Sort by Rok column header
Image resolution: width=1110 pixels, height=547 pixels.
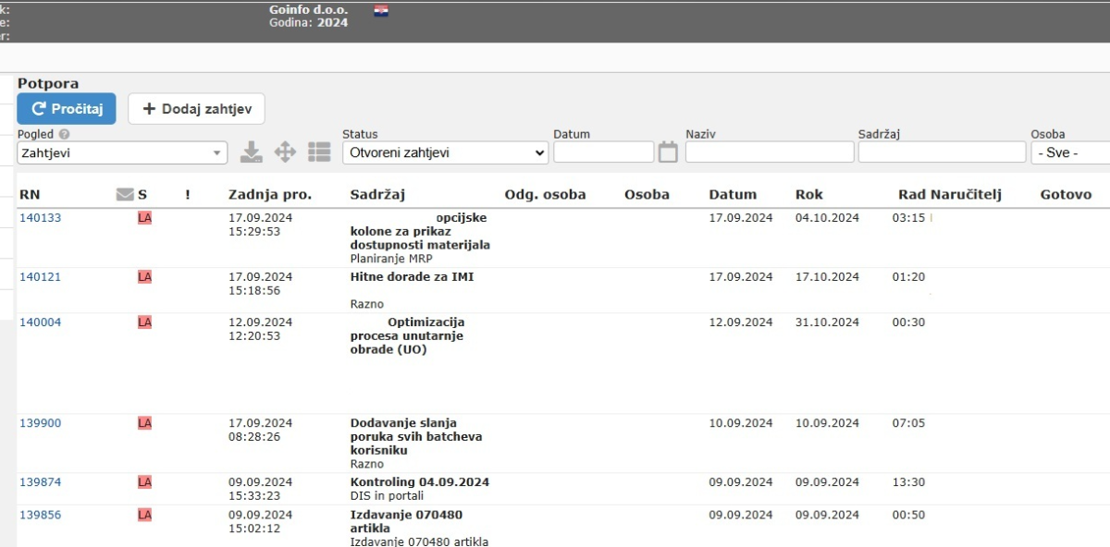point(808,195)
